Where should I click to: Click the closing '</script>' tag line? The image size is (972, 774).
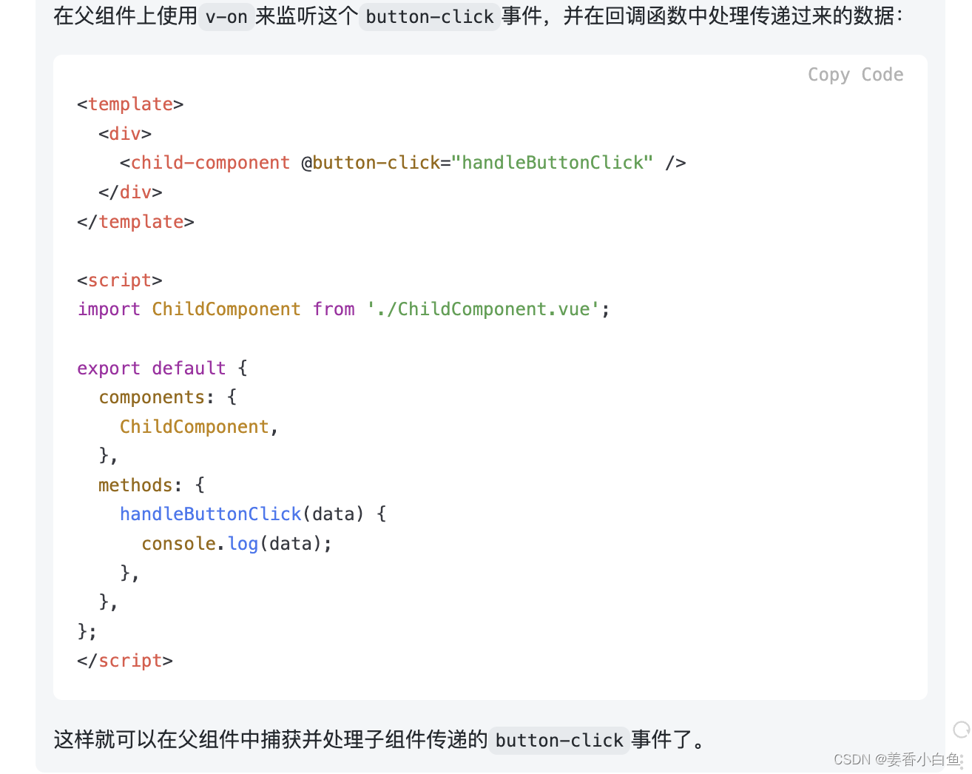pyautogui.click(x=125, y=661)
